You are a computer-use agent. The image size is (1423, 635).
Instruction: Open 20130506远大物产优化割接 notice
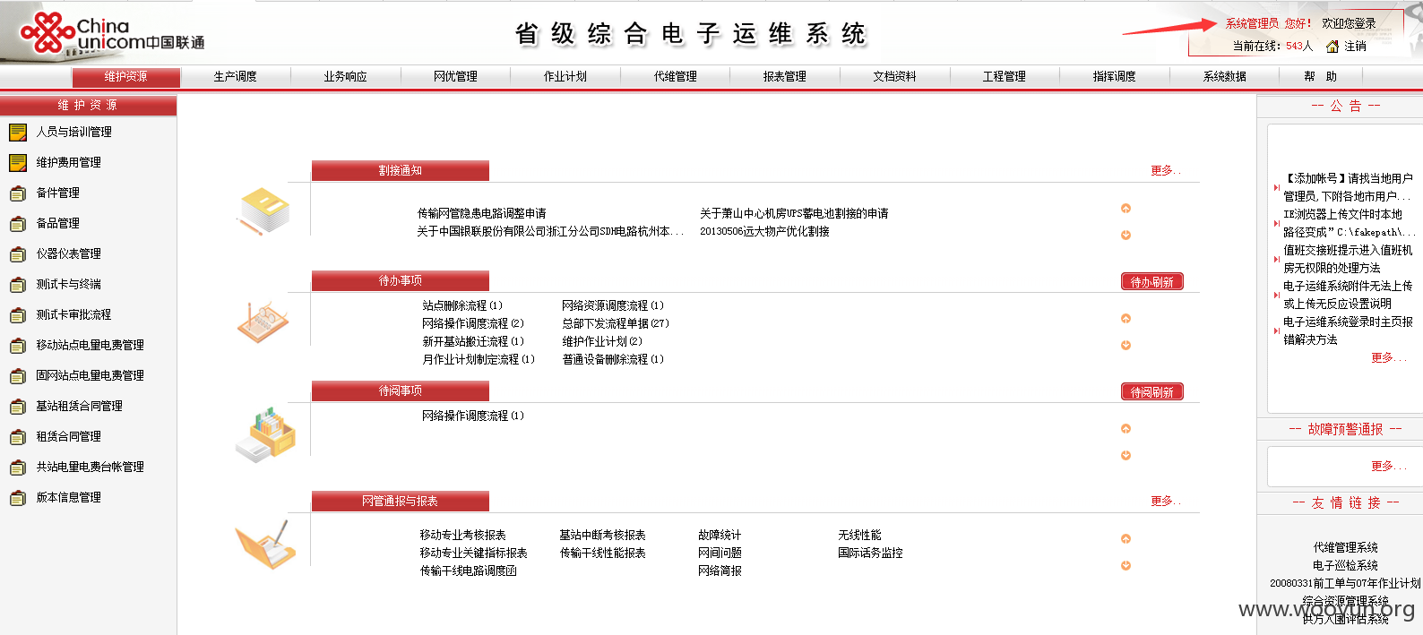point(764,232)
